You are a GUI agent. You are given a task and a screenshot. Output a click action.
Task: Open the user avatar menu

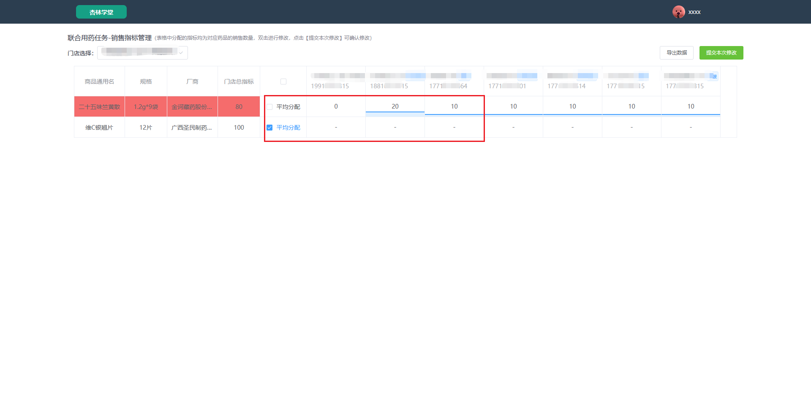(679, 12)
